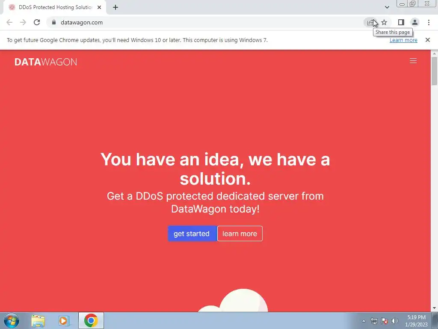Click the taskbar clock showing 5:19 PM

(x=416, y=321)
